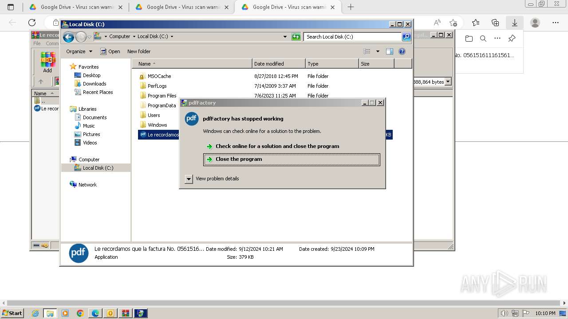Expand View problem details arrow
568x319 pixels.
189,179
